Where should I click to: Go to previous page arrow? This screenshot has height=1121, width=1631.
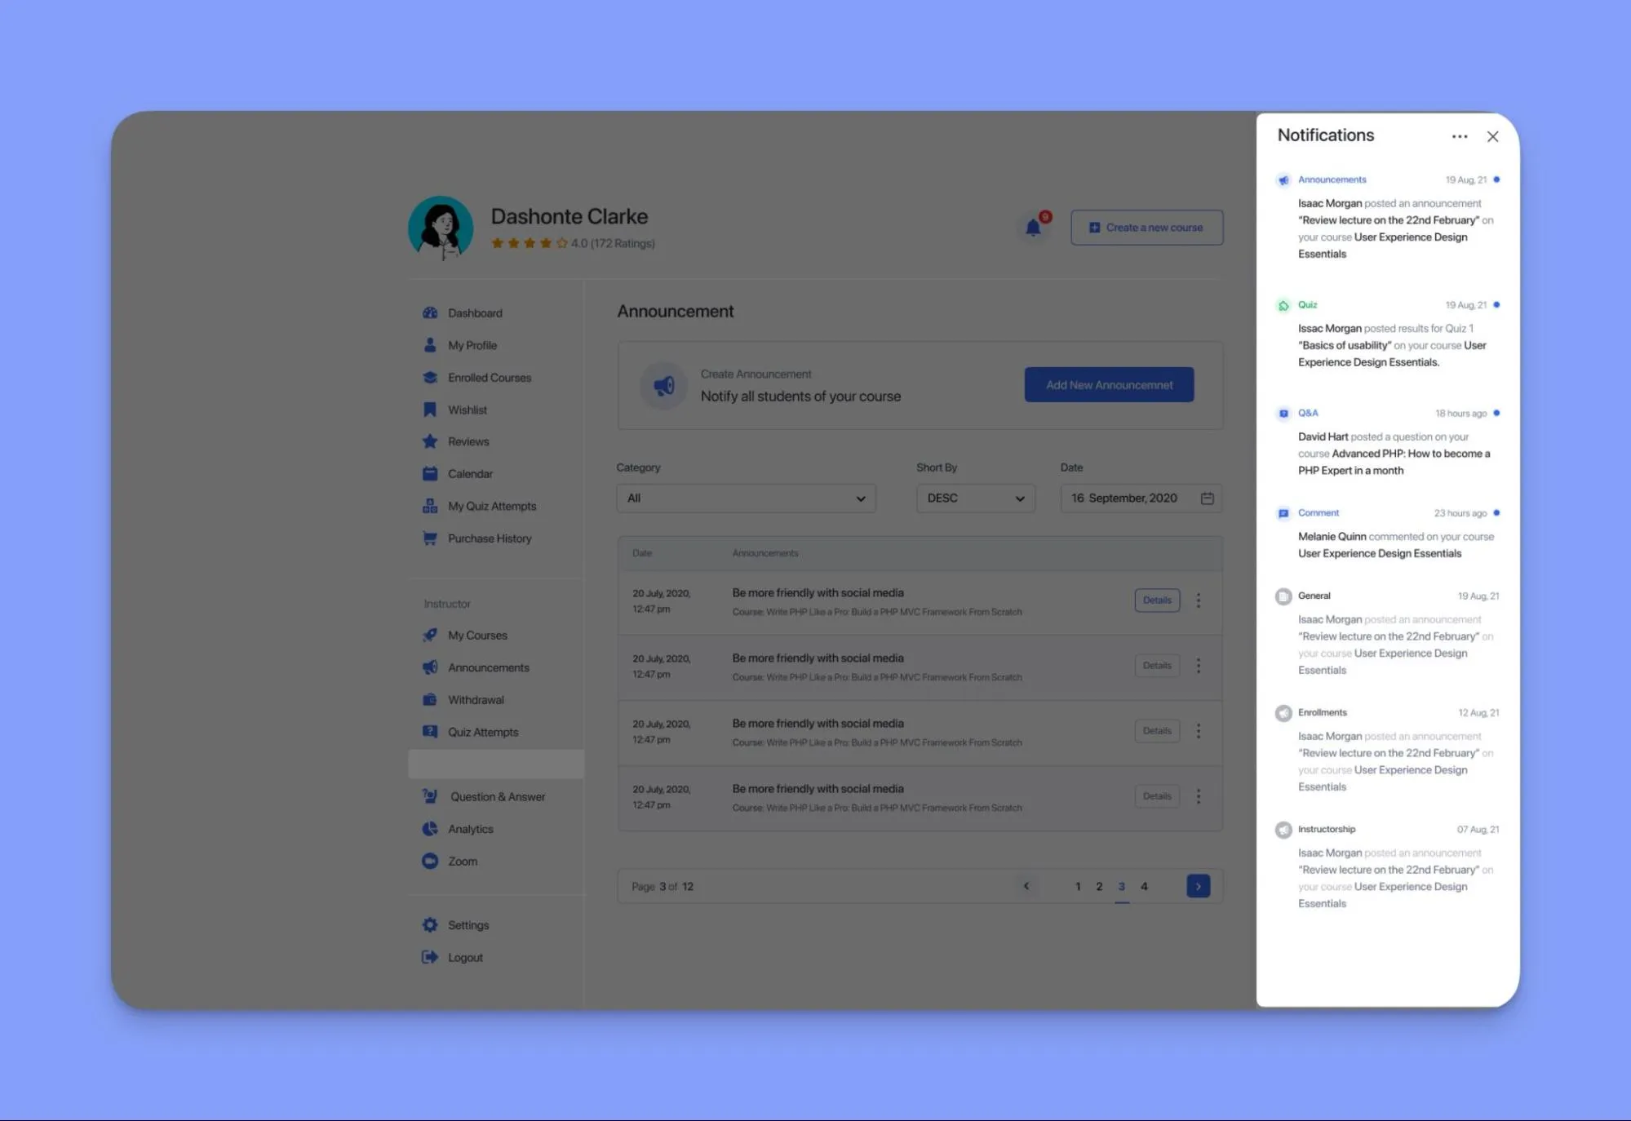click(1026, 886)
